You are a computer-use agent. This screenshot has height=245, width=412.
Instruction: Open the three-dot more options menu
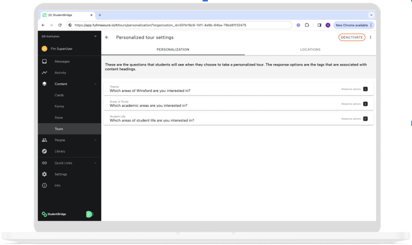pyautogui.click(x=371, y=38)
